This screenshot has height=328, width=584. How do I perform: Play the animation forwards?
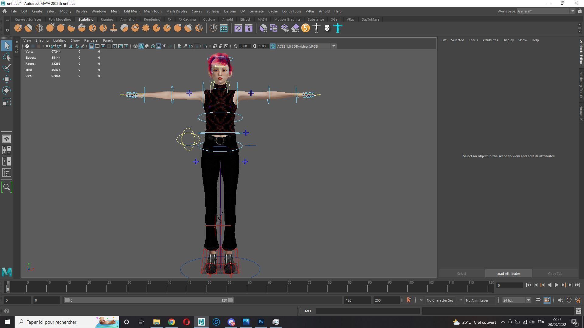556,285
